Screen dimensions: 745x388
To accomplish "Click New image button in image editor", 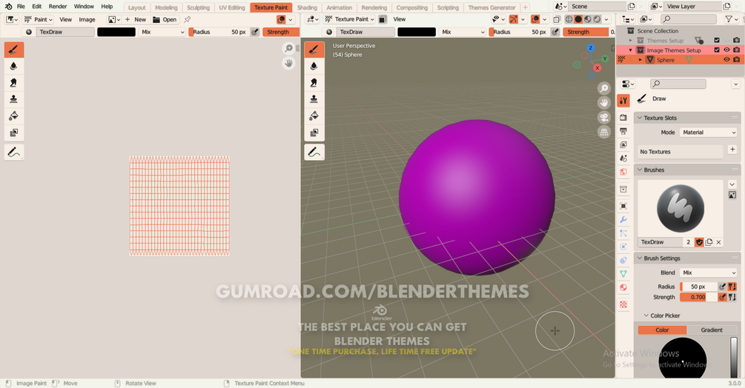I will click(136, 19).
